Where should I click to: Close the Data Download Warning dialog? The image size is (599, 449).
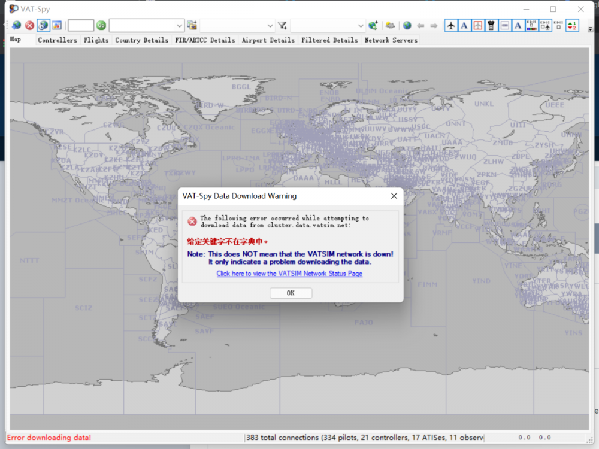(x=394, y=196)
